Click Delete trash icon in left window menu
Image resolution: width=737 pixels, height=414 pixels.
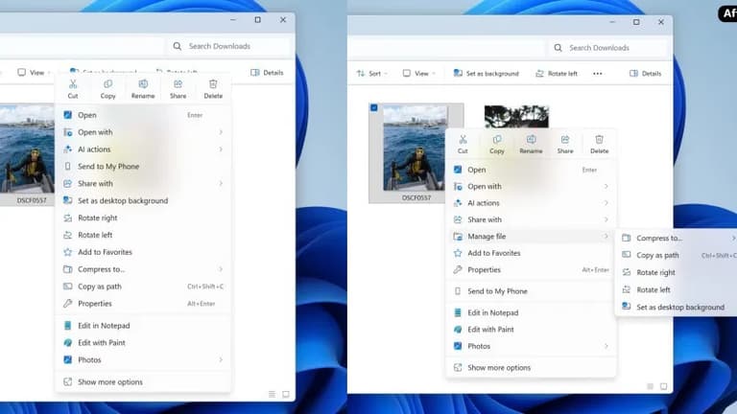pyautogui.click(x=213, y=84)
